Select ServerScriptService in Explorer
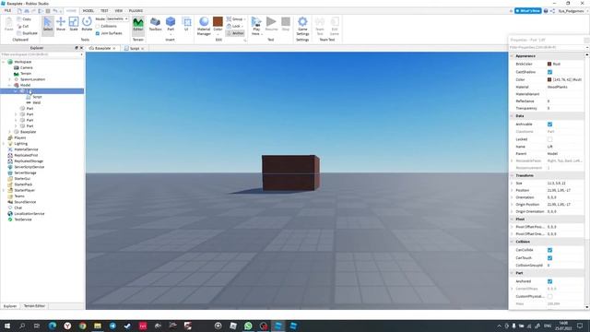590x332 pixels. [29, 167]
